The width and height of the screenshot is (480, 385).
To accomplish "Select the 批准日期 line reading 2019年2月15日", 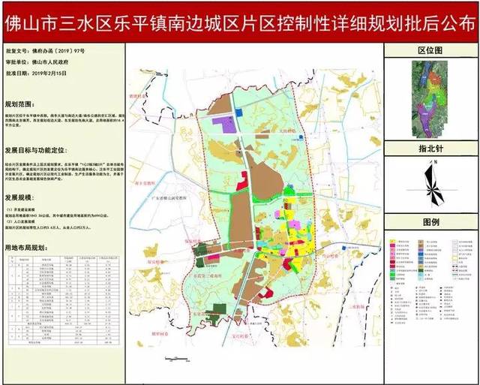I will coord(36,74).
